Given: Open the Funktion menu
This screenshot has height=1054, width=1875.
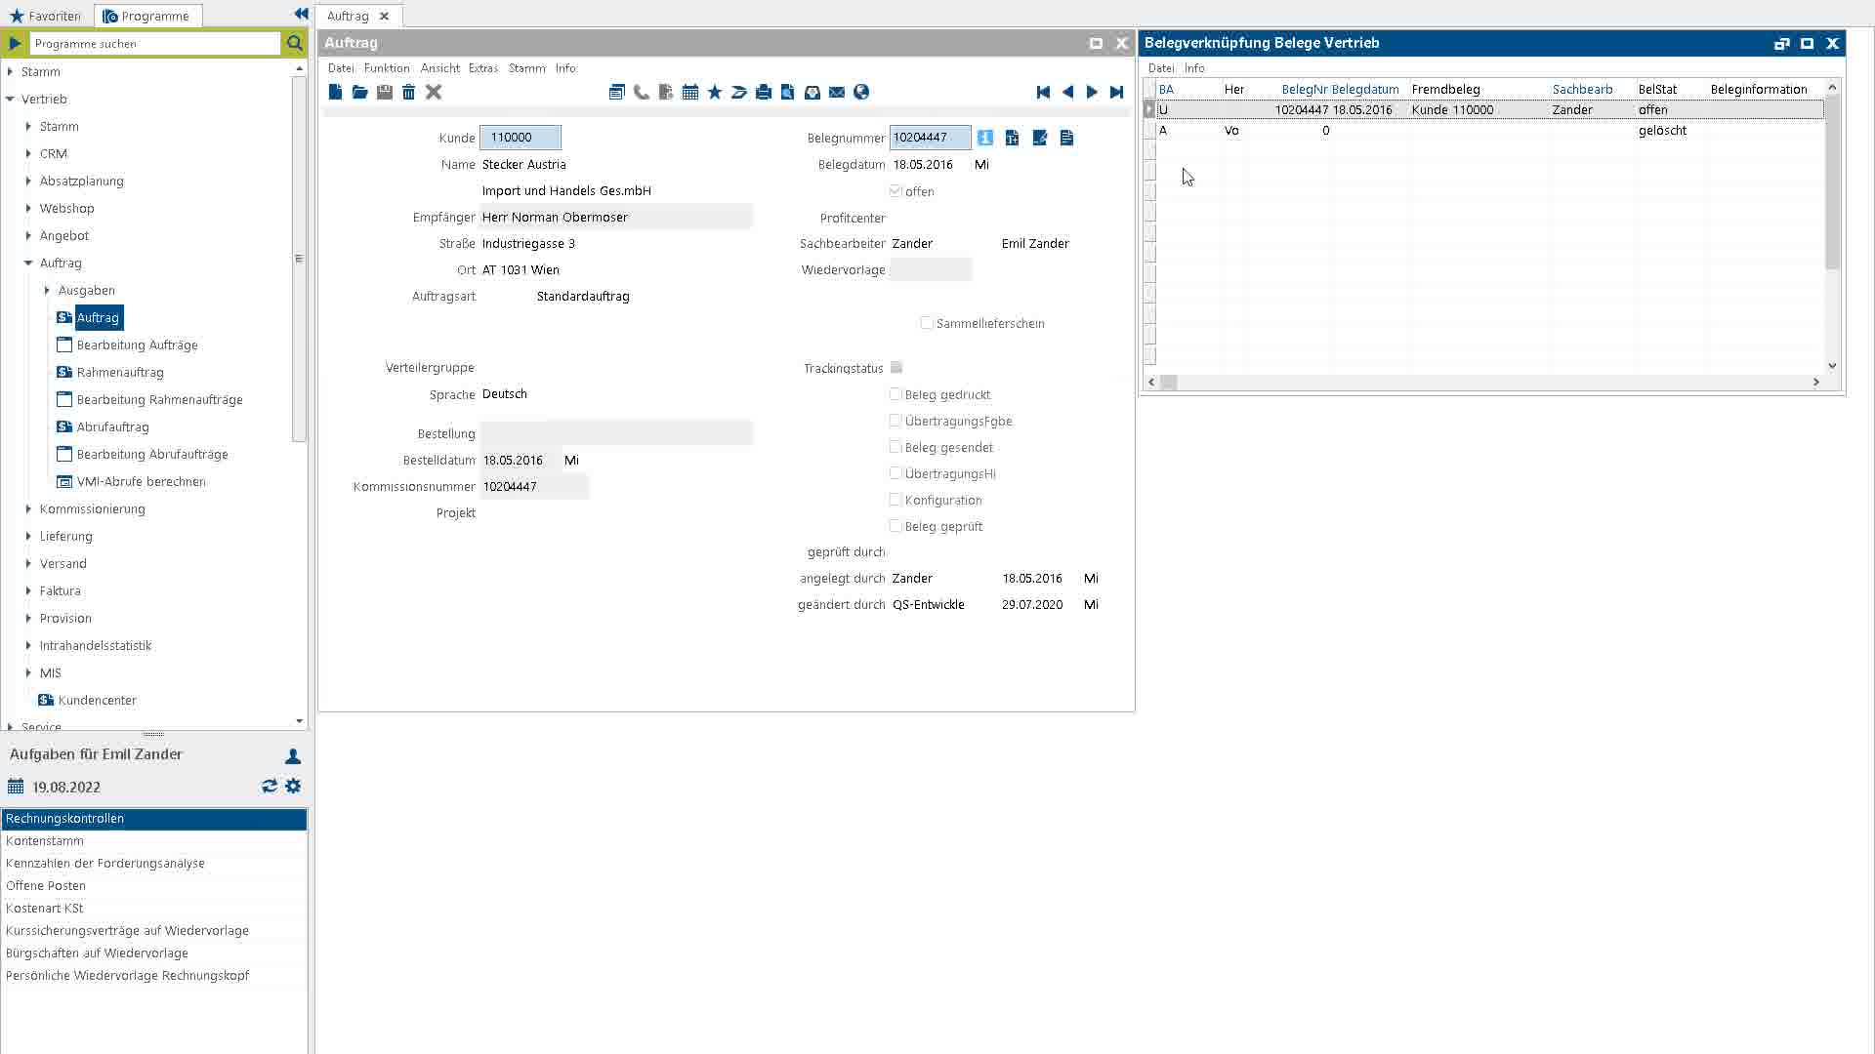Looking at the screenshot, I should (x=387, y=68).
